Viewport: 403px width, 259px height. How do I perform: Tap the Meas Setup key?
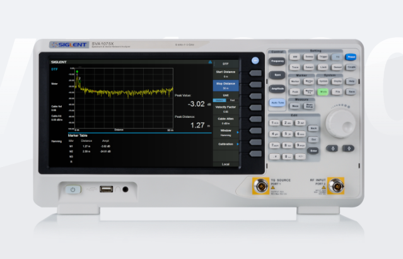click(309, 106)
